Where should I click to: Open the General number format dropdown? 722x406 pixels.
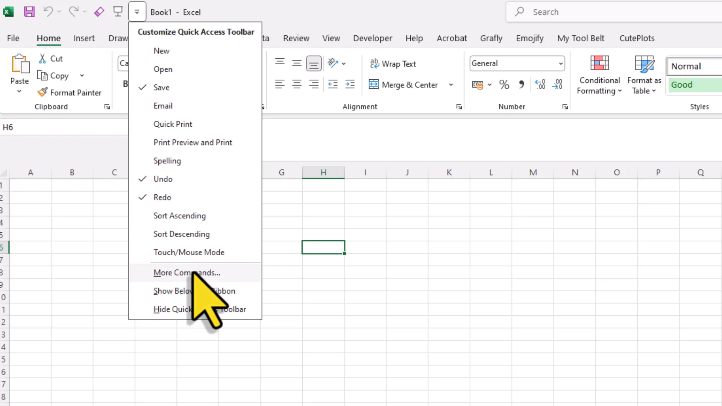click(x=560, y=63)
